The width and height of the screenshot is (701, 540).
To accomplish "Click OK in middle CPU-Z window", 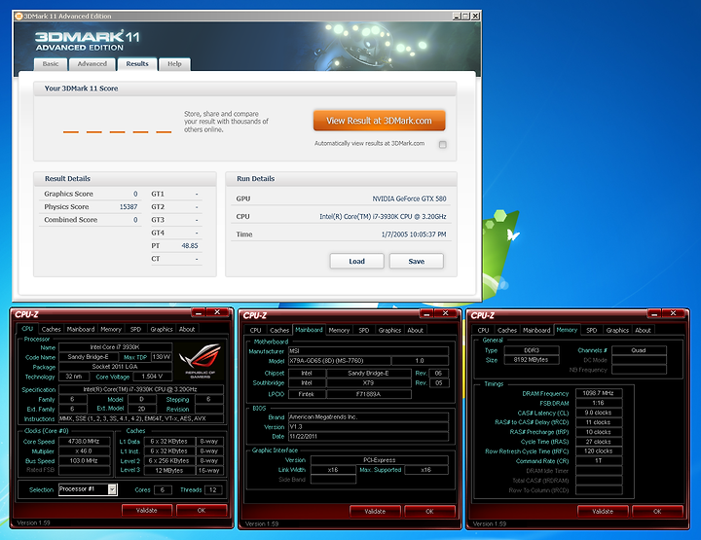I will pyautogui.click(x=429, y=512).
